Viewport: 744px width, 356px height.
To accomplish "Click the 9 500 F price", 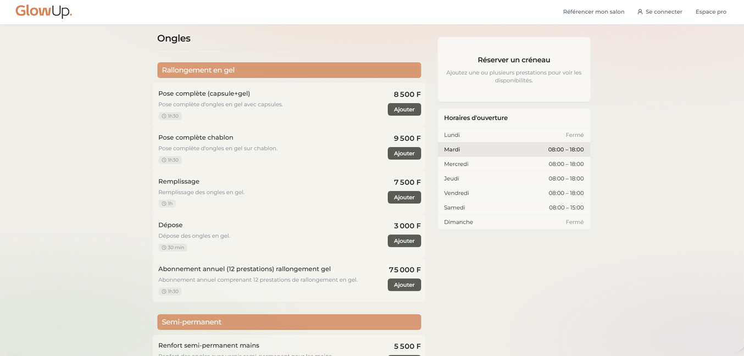I will [x=407, y=138].
